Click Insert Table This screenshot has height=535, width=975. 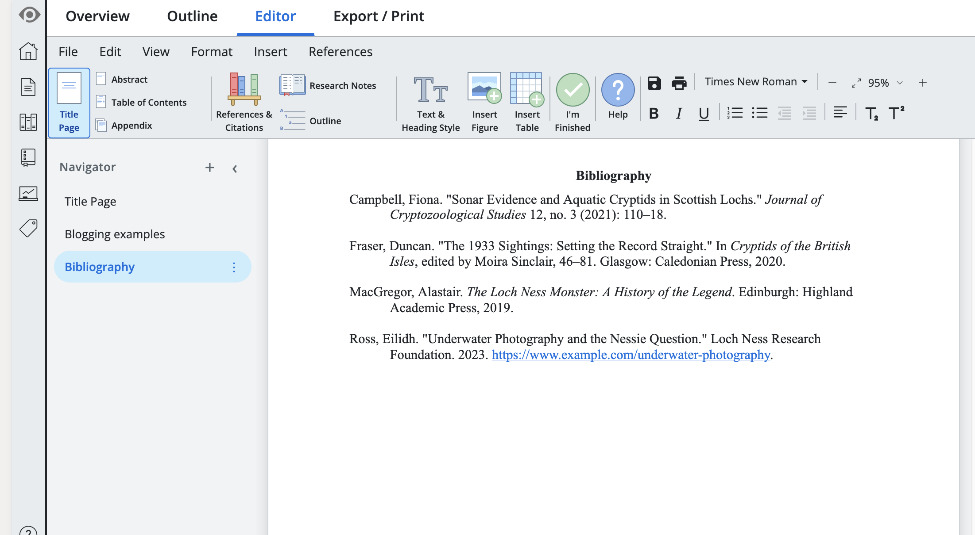coord(527,103)
